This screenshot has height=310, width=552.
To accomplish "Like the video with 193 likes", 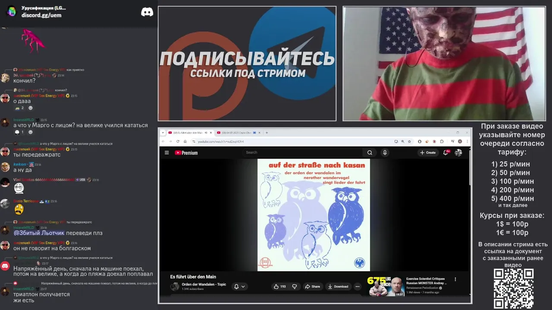I will (x=280, y=286).
